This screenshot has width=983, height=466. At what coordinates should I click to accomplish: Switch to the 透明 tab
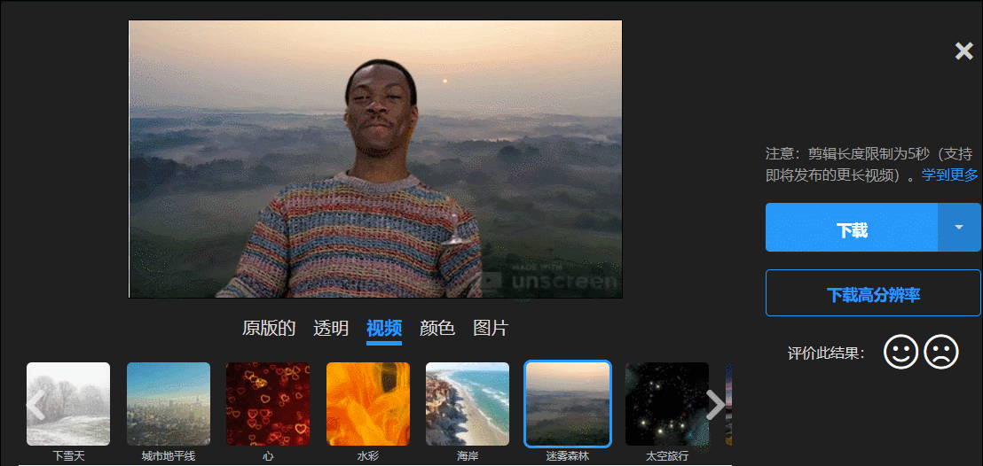click(x=331, y=328)
